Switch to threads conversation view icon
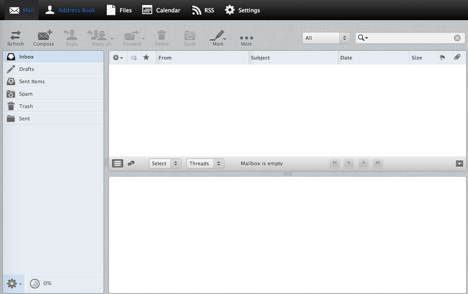Screen dimensions: 468x294 click(x=131, y=163)
